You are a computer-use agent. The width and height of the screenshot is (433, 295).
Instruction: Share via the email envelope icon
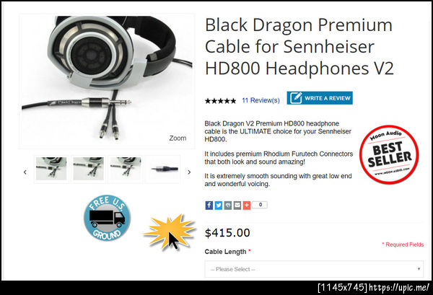click(237, 205)
